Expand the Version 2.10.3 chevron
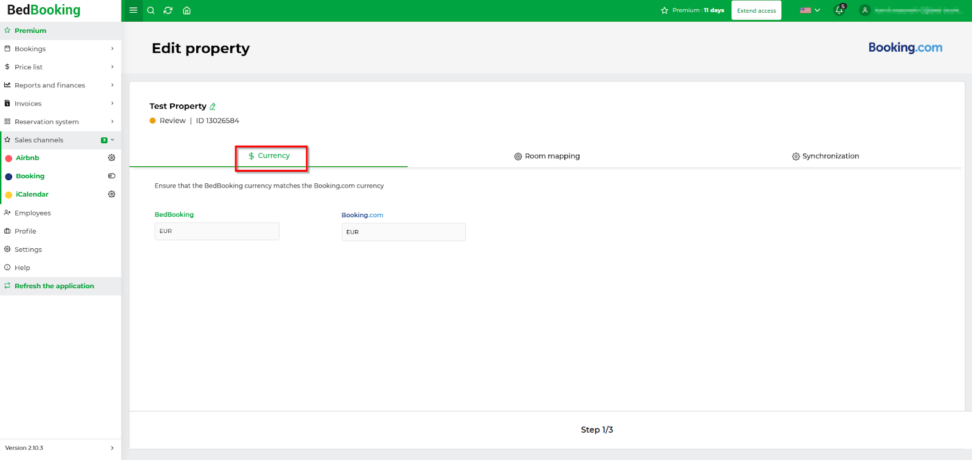The image size is (972, 460). click(x=112, y=448)
